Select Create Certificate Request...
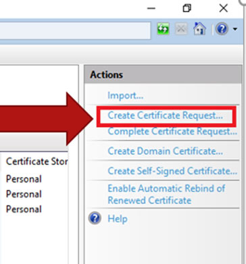246x264 pixels. tap(165, 115)
